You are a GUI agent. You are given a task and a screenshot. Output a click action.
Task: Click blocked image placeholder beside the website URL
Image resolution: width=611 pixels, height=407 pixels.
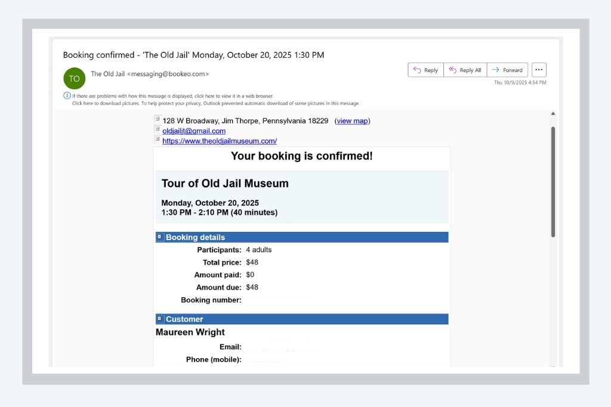click(158, 139)
